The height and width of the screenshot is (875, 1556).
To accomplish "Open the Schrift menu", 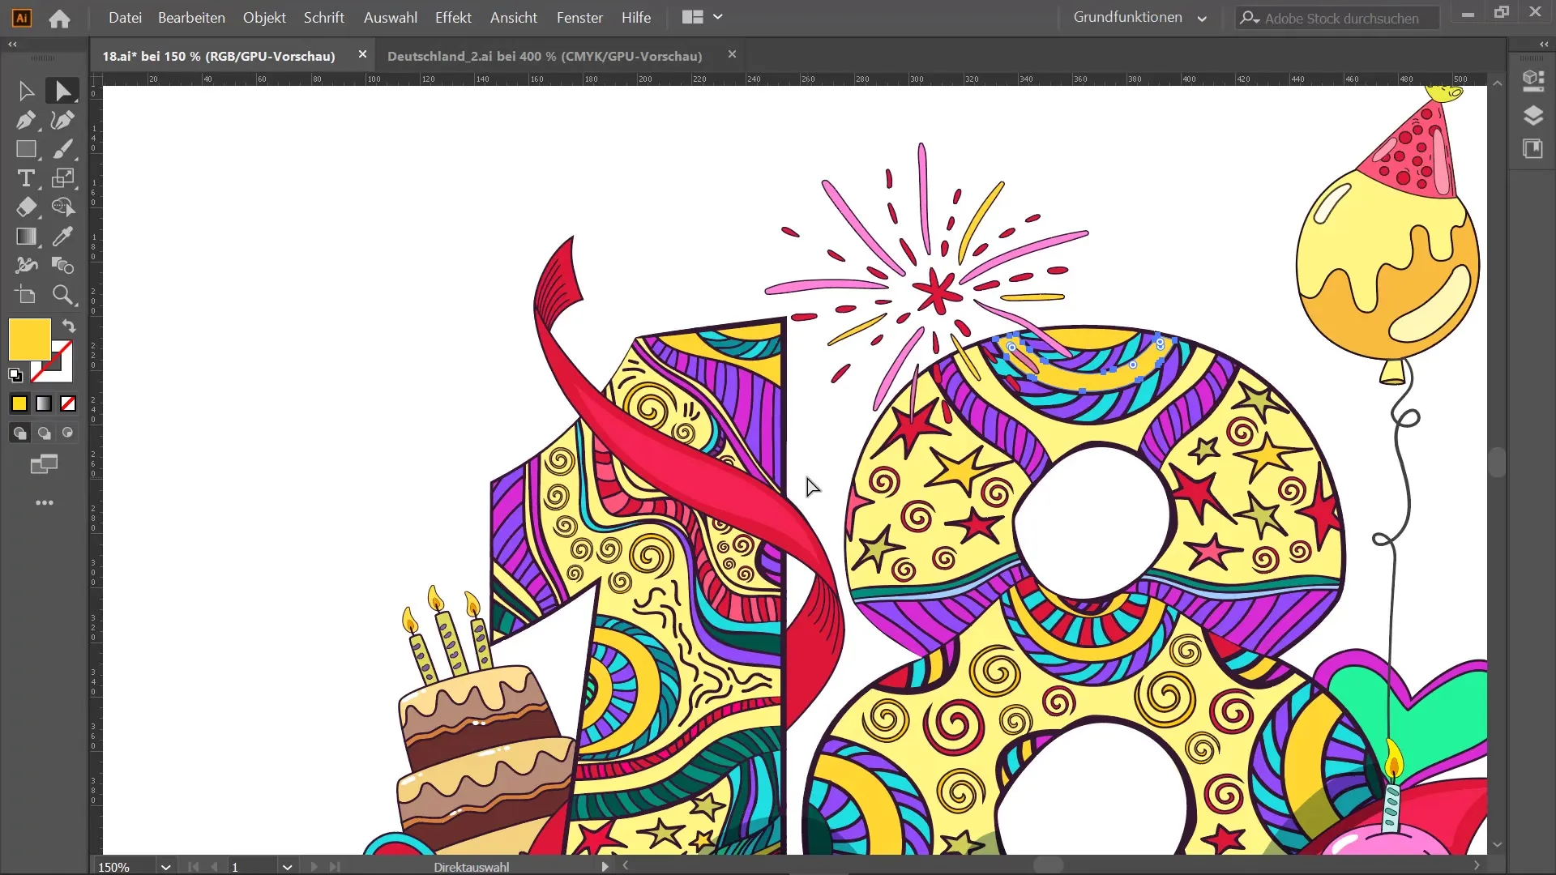I will tap(323, 17).
